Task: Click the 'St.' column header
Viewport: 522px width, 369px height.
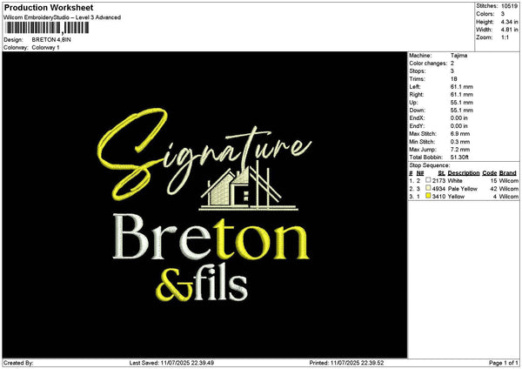Action: pos(441,173)
